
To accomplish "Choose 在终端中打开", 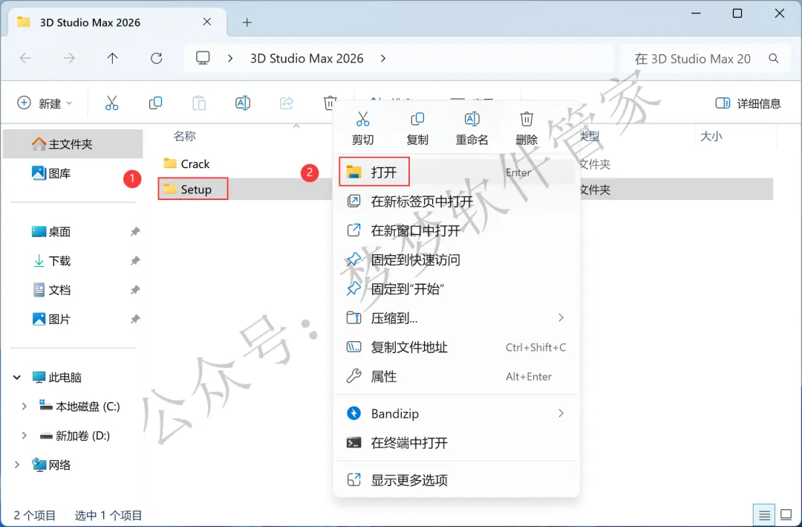I will pos(455,442).
